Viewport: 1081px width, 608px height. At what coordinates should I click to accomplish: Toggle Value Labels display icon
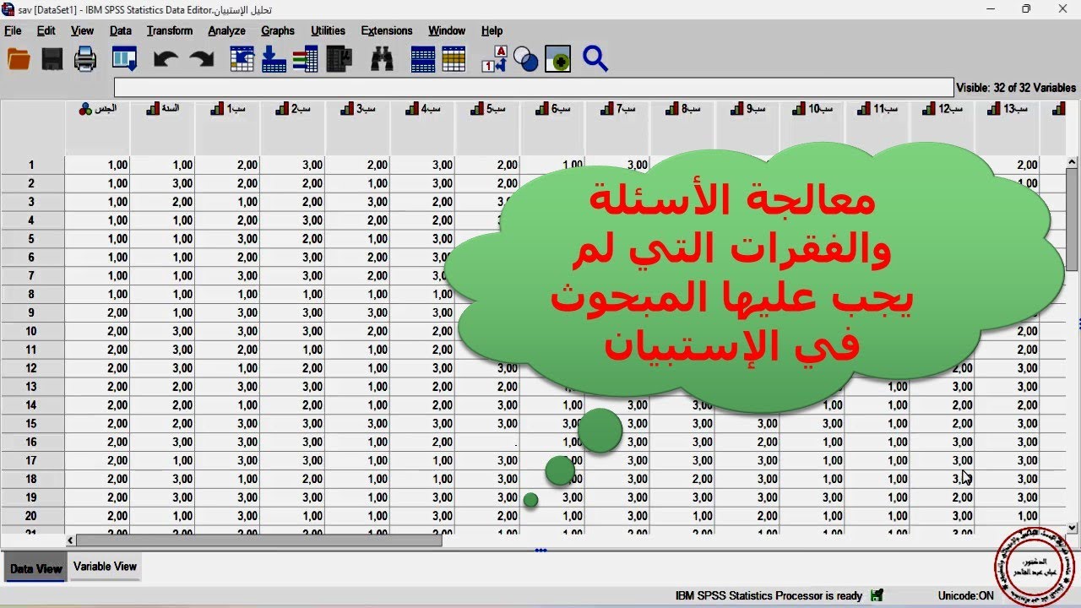494,59
